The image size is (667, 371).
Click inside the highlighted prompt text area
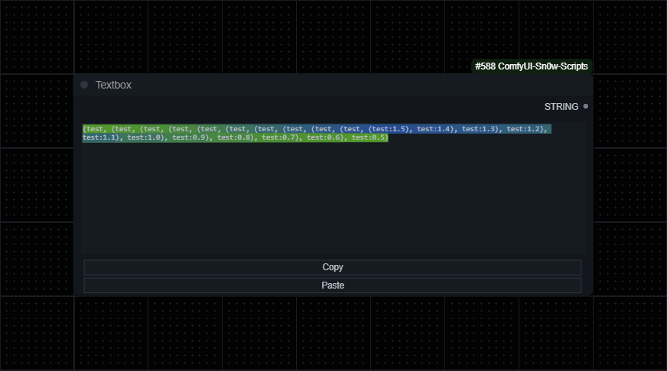[x=333, y=189]
